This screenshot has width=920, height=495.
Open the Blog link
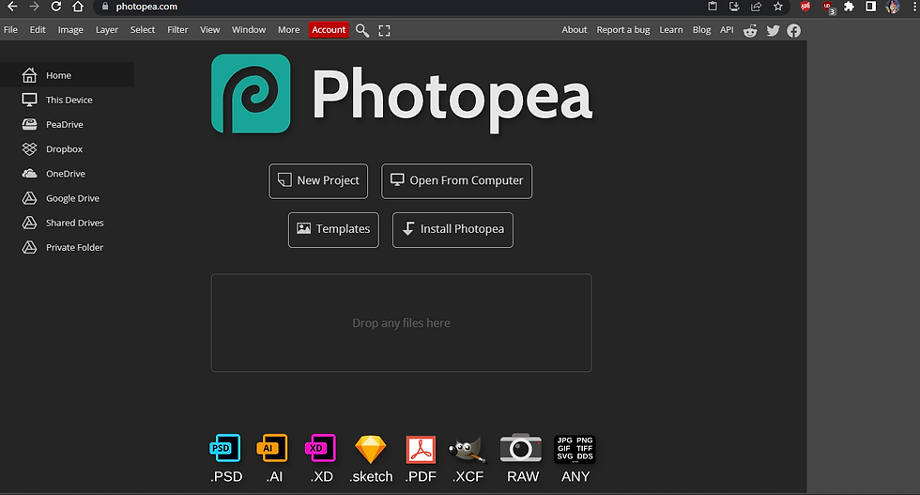coord(702,30)
